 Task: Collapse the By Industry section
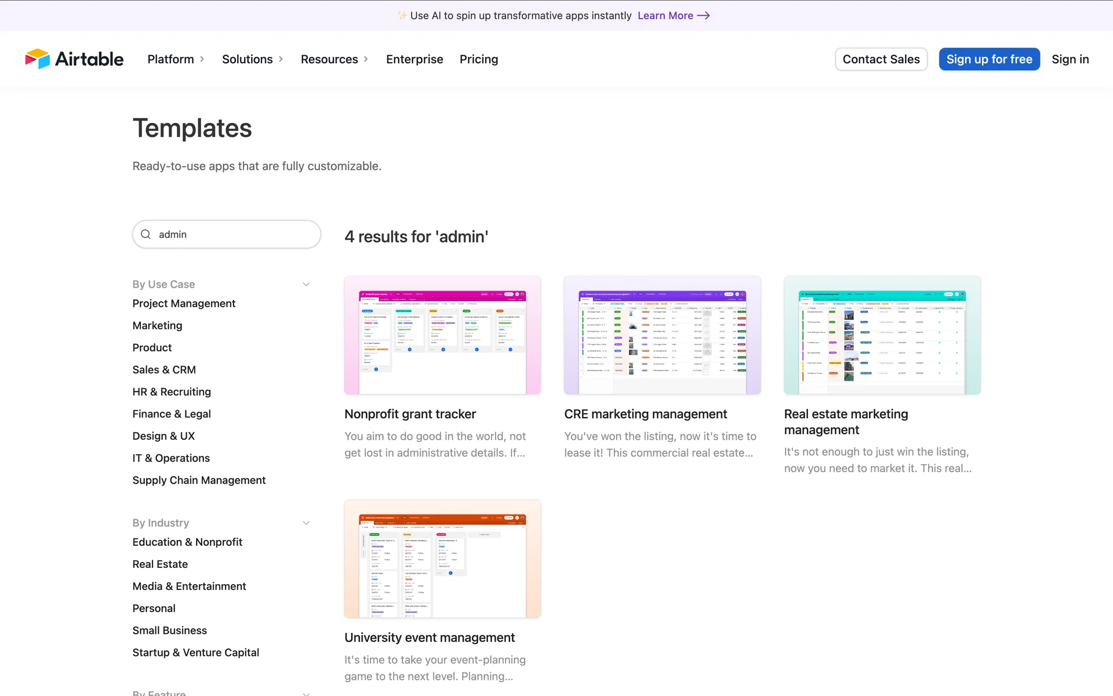(306, 523)
